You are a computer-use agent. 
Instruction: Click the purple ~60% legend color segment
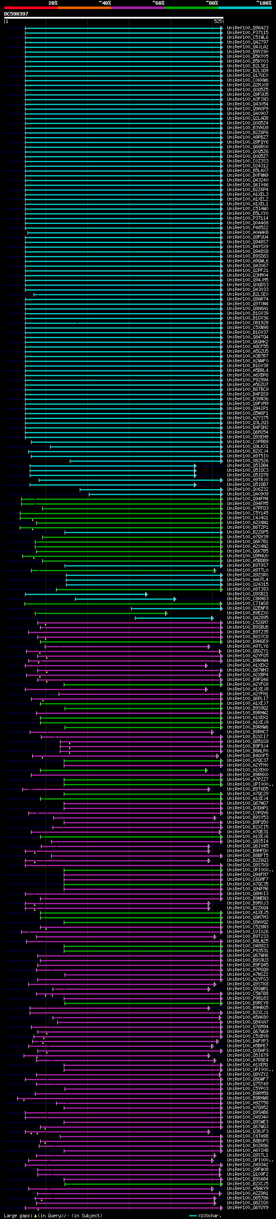pos(138,8)
